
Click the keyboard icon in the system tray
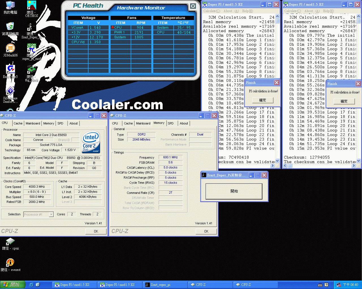coord(320,285)
